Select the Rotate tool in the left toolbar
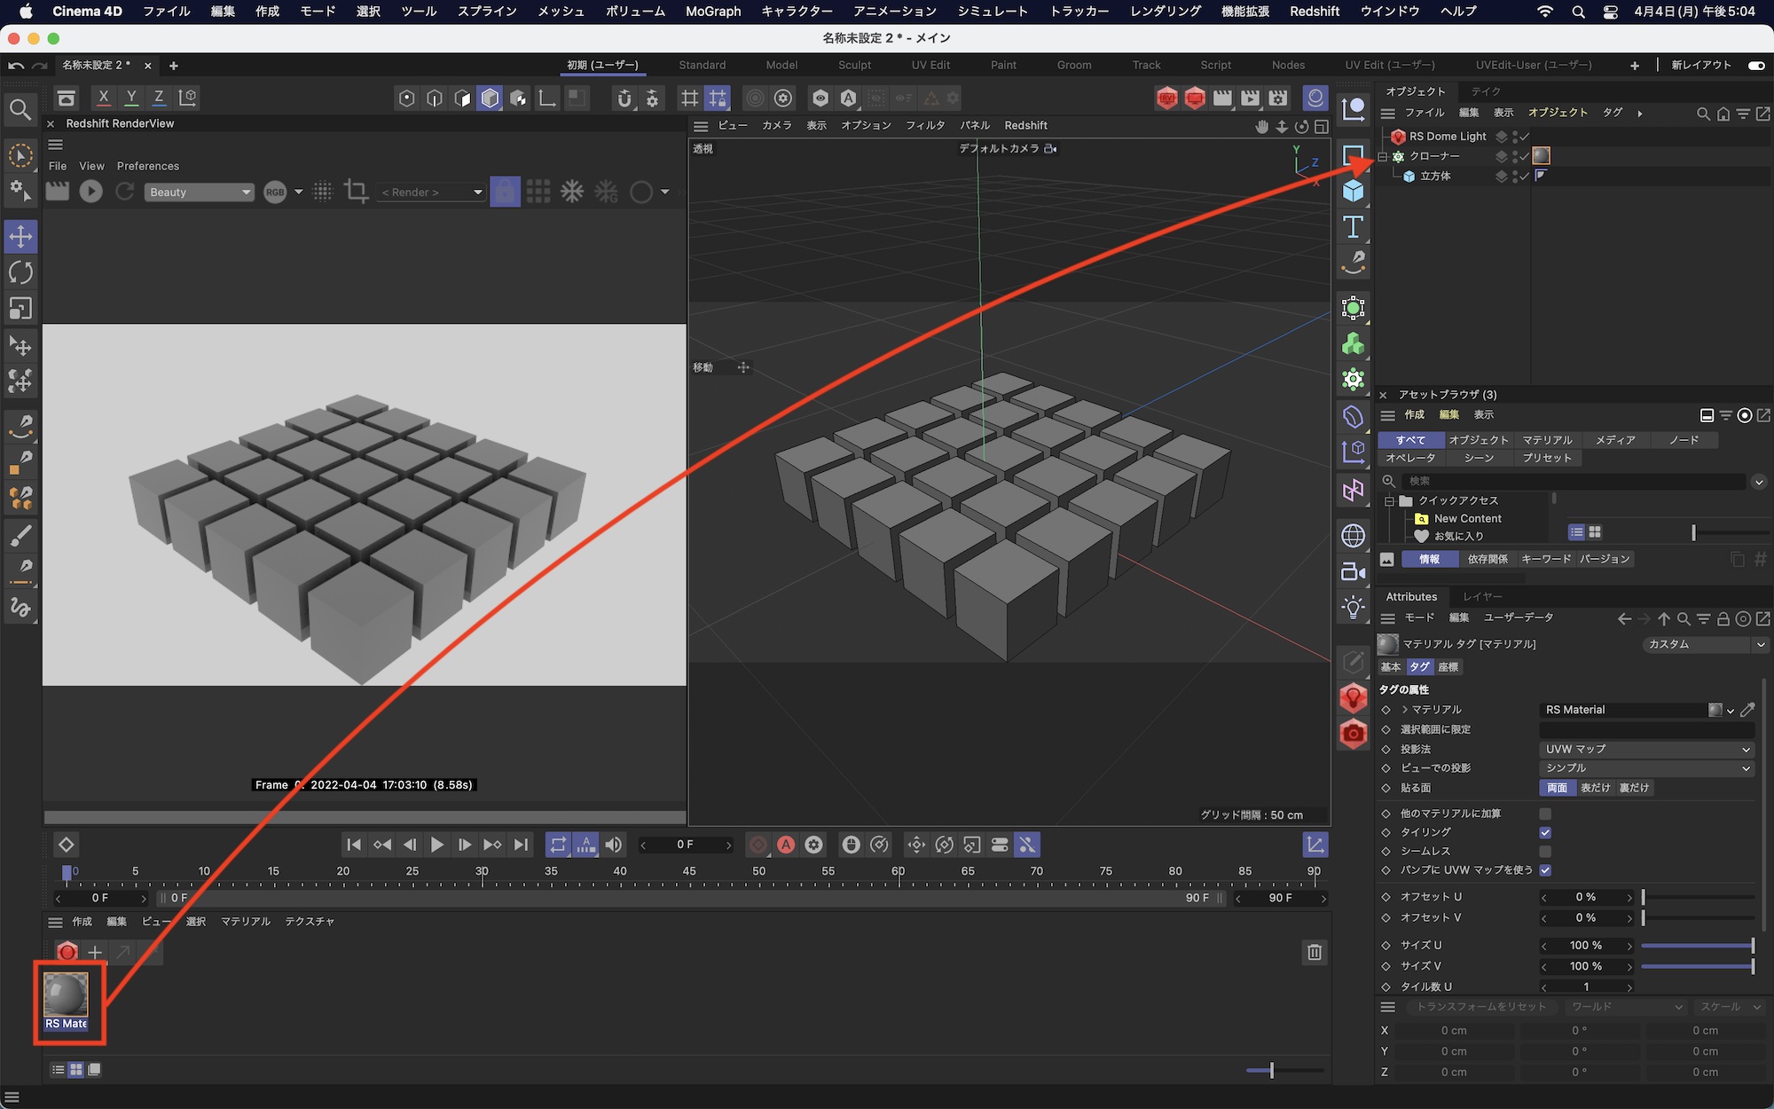 coord(20,273)
